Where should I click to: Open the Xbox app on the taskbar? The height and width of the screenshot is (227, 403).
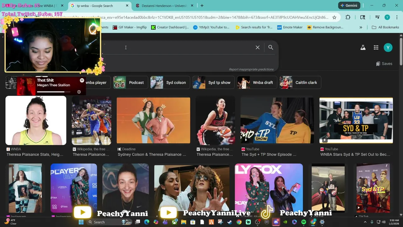[x=174, y=222]
